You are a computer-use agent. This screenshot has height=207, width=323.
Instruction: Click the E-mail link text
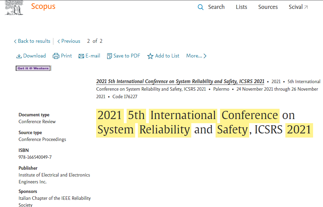[93, 56]
